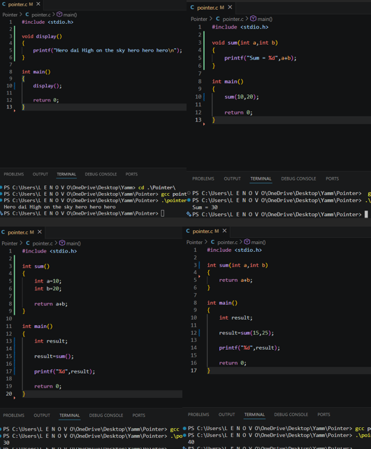
Task: Open OUTPUT tab under the 17-line editor
Action: click(227, 414)
